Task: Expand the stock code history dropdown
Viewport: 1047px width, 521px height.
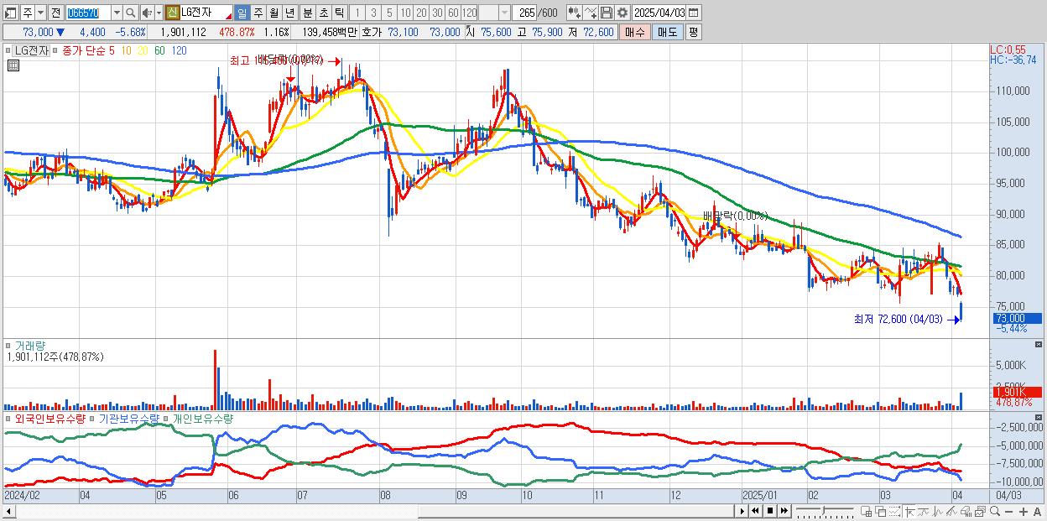Action: 117,13
